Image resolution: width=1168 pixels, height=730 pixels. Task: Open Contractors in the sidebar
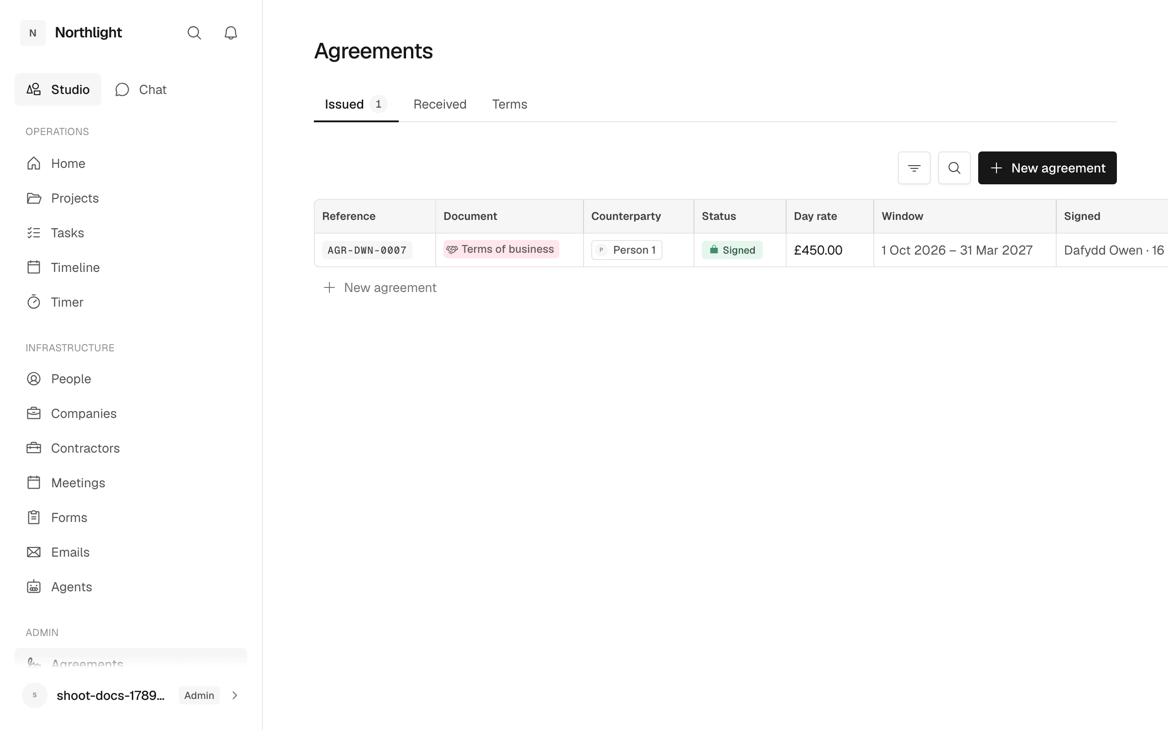coord(131,448)
